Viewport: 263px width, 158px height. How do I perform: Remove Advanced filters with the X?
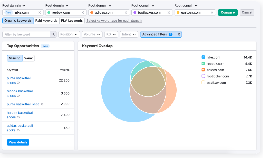[179, 34]
